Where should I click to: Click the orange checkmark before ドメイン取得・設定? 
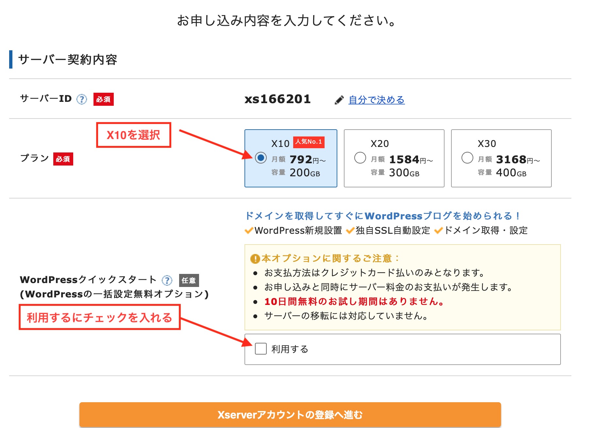[439, 230]
